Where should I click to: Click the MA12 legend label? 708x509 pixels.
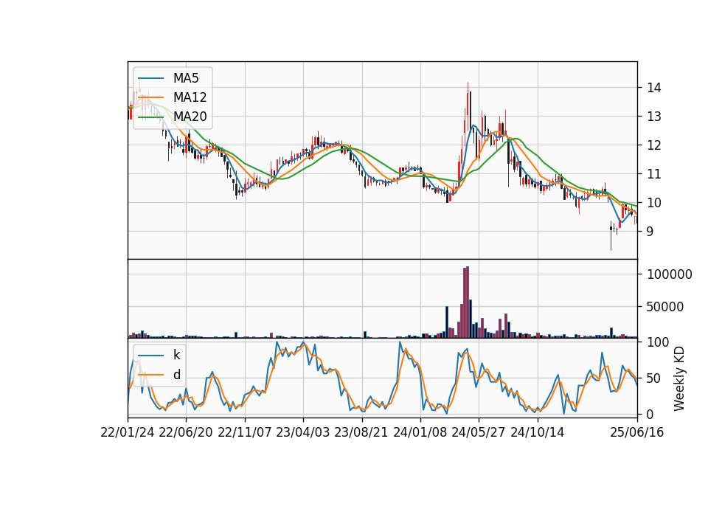(190, 97)
